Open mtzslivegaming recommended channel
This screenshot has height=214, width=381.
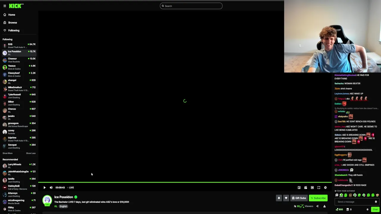point(19,202)
